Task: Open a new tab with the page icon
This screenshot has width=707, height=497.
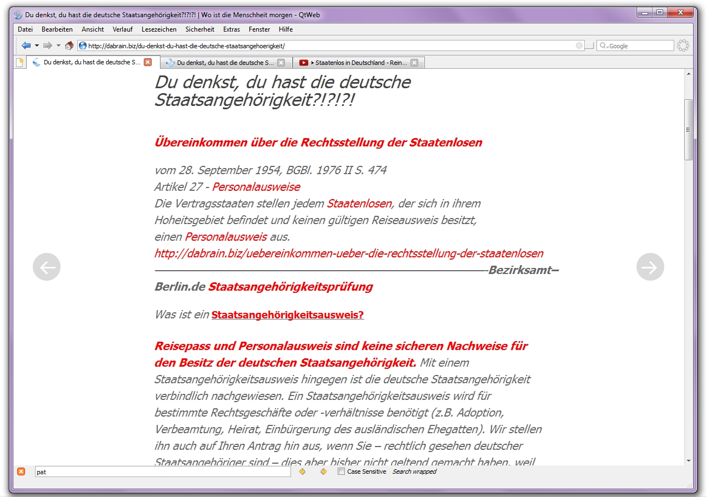Action: pos(20,63)
